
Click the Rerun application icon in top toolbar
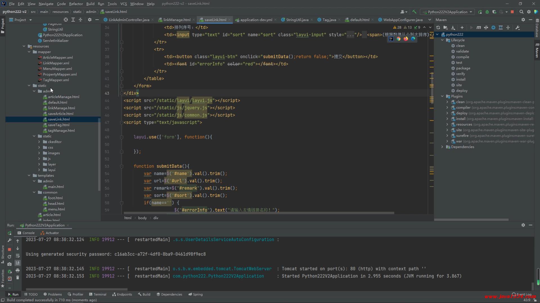(480, 12)
